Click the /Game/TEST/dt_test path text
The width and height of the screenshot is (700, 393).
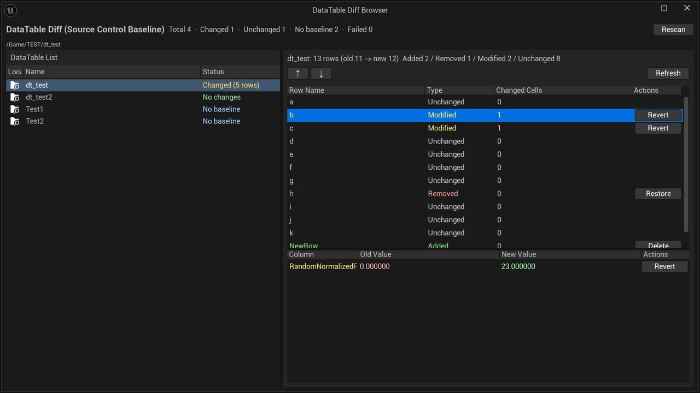tap(33, 45)
